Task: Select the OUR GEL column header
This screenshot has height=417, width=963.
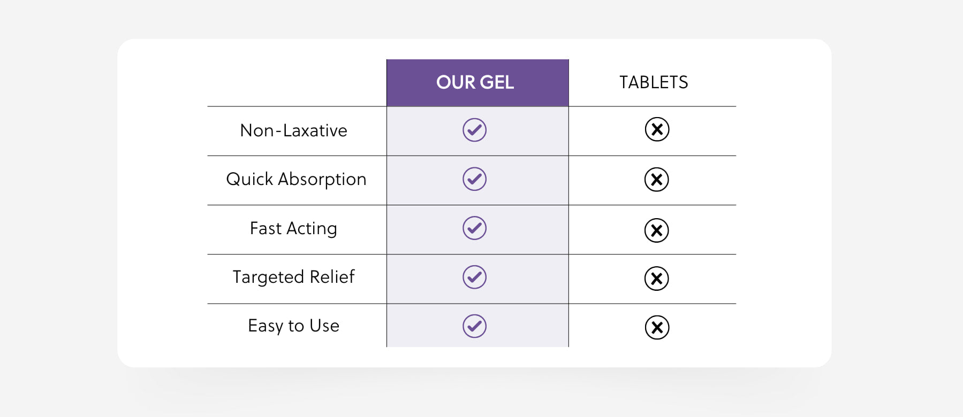Action: (475, 82)
